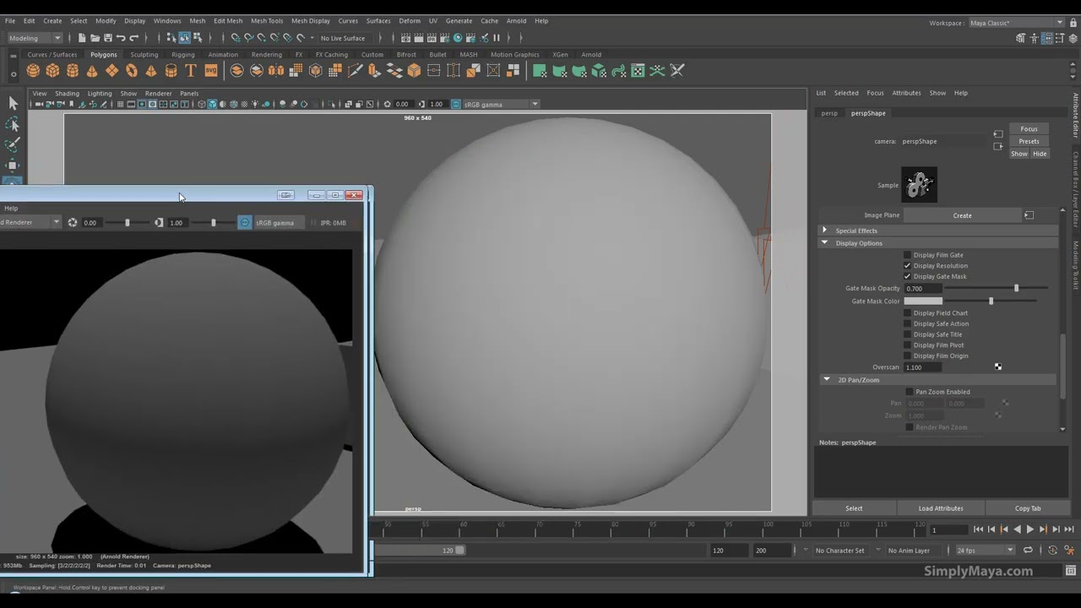Click the Type tool T icon

[x=191, y=71]
